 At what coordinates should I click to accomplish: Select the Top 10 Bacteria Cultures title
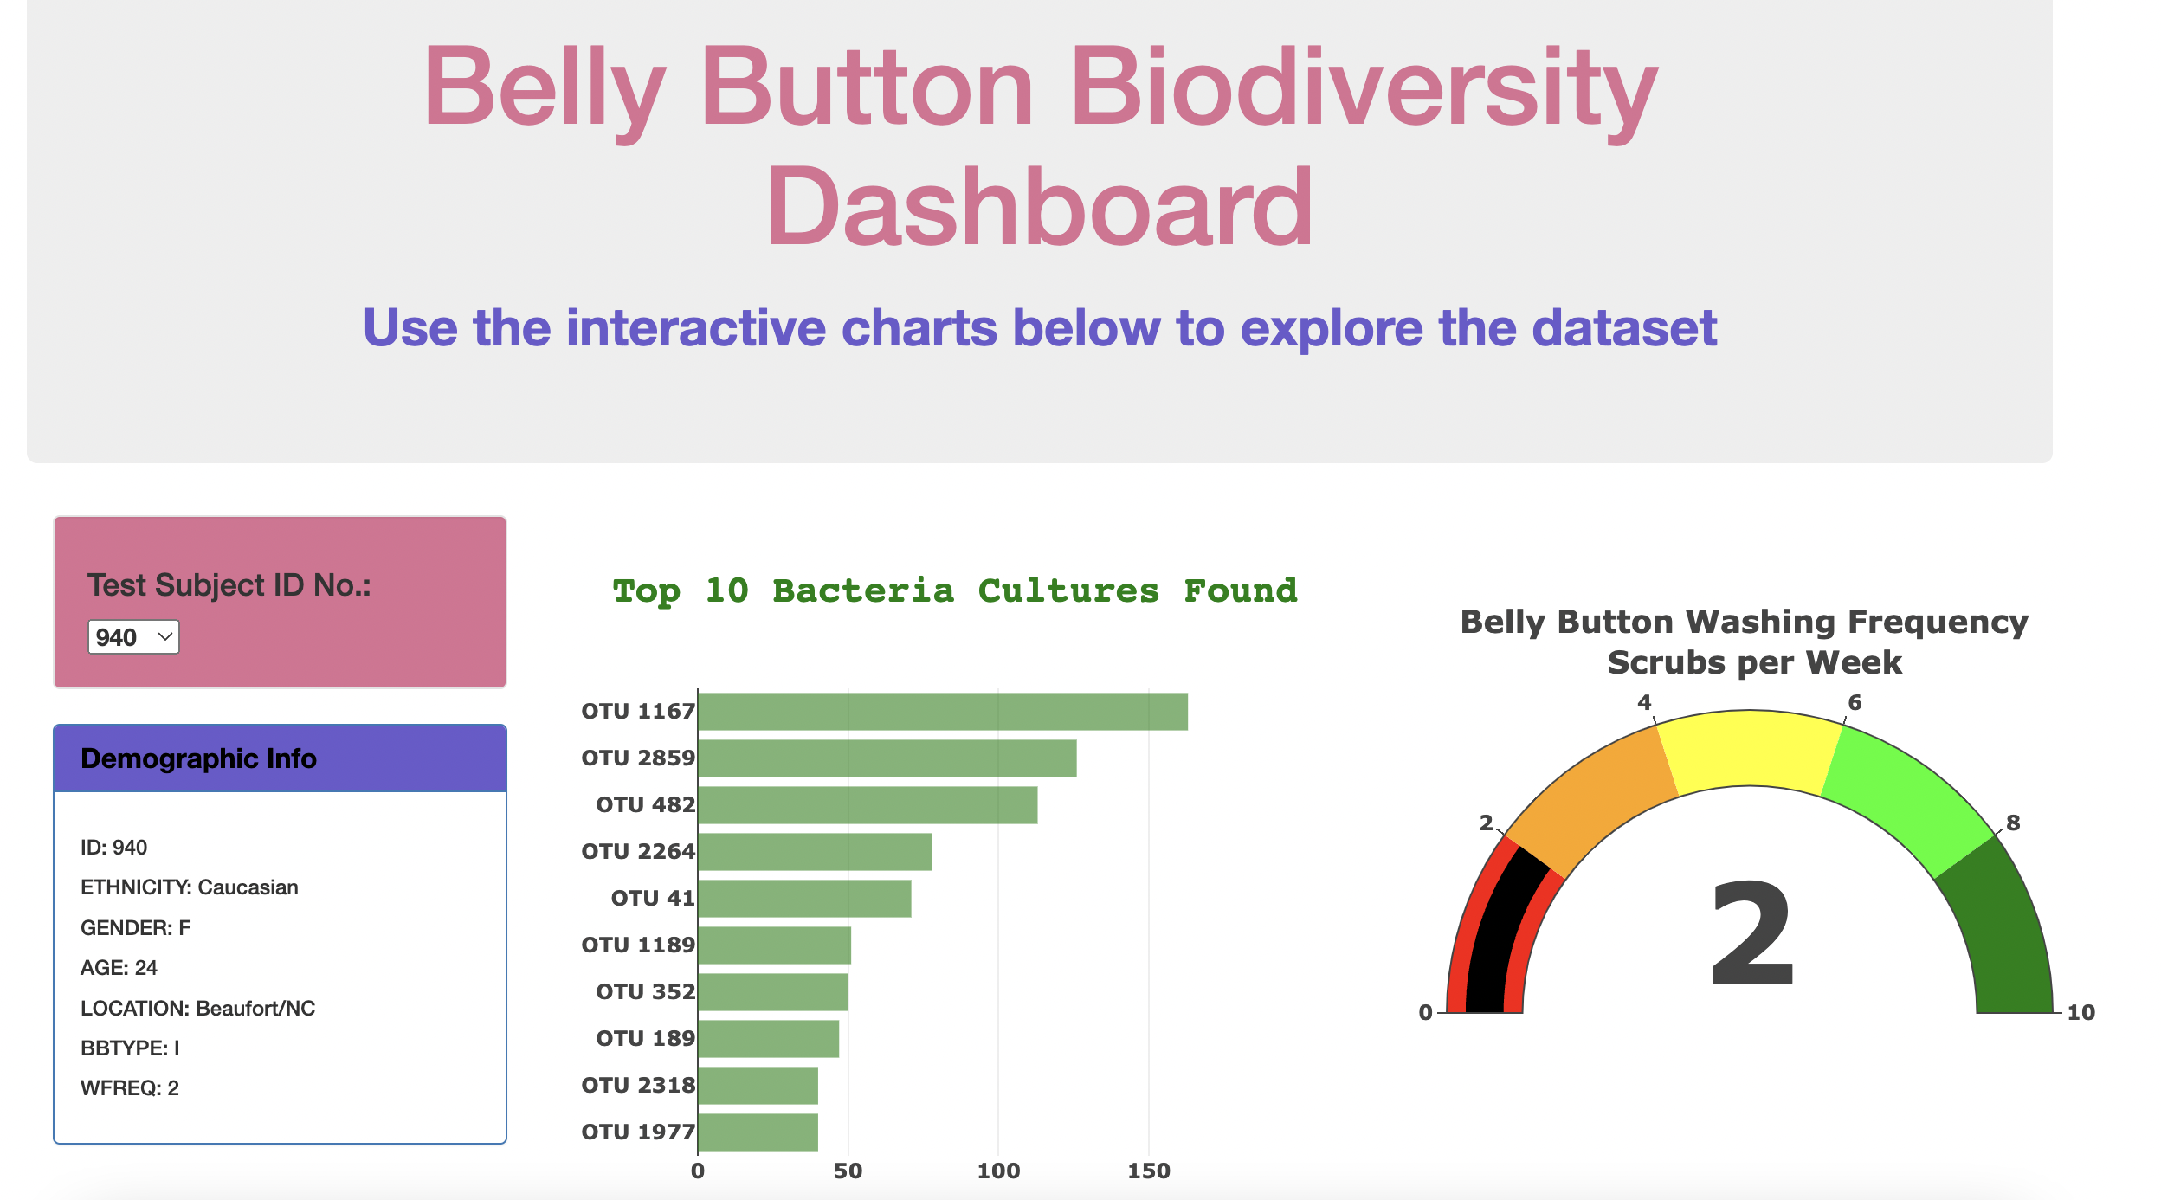point(954,590)
